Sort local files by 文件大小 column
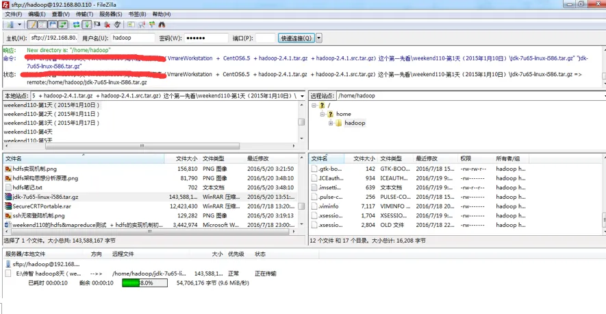606x314 pixels. click(x=182, y=158)
